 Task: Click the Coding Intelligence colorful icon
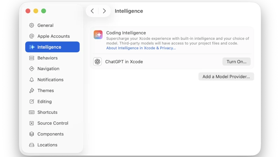[x=98, y=35]
